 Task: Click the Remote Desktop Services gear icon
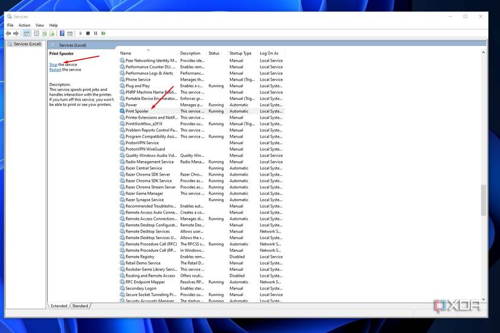click(x=122, y=231)
